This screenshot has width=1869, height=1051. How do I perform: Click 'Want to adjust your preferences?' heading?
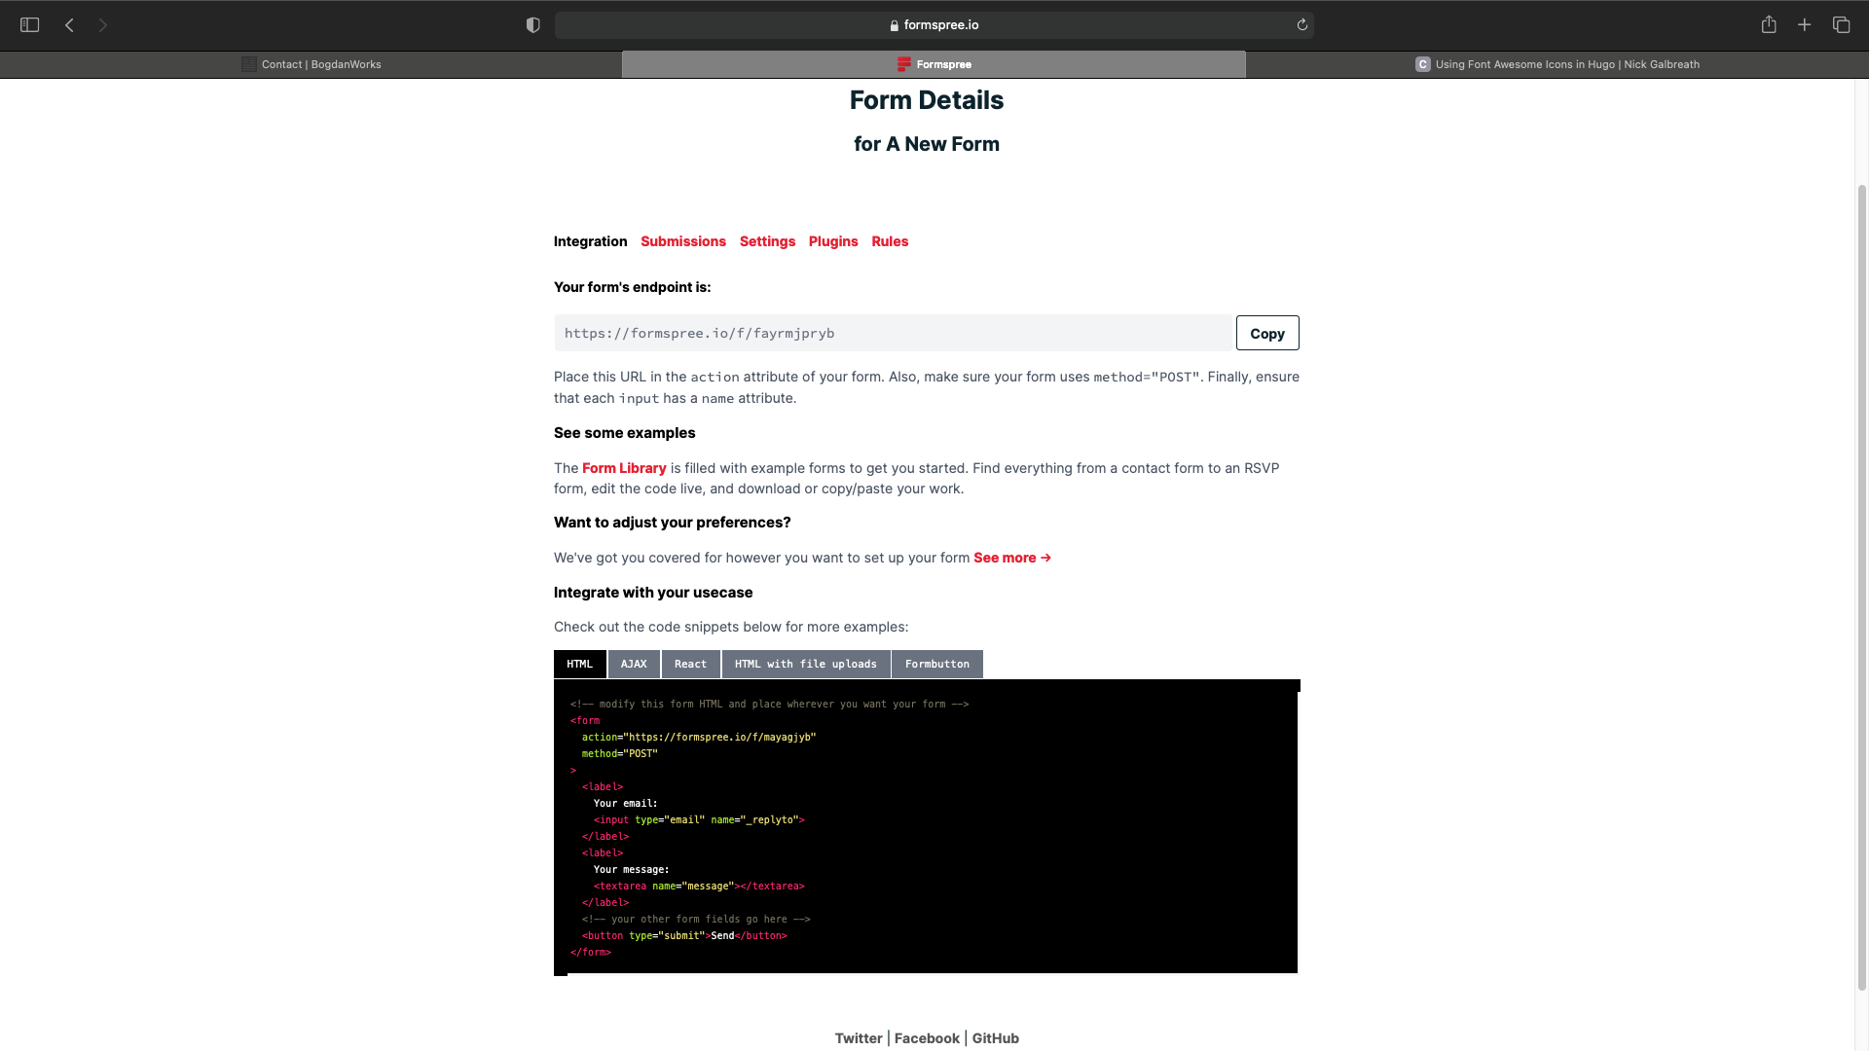[x=673, y=523]
